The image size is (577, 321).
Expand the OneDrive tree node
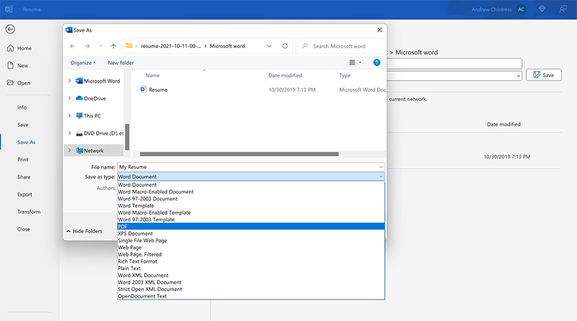point(69,98)
